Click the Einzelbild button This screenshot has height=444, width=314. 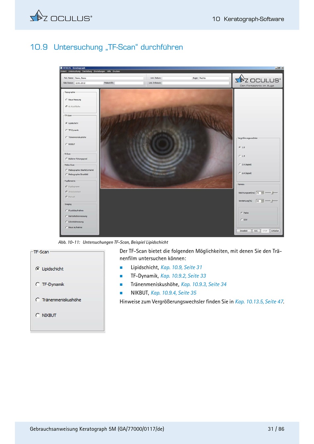coord(244,231)
